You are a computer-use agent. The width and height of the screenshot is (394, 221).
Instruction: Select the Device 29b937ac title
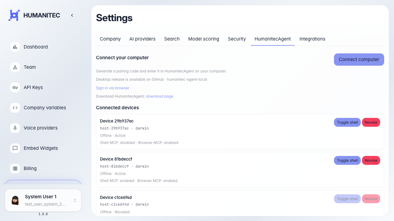[117, 121]
